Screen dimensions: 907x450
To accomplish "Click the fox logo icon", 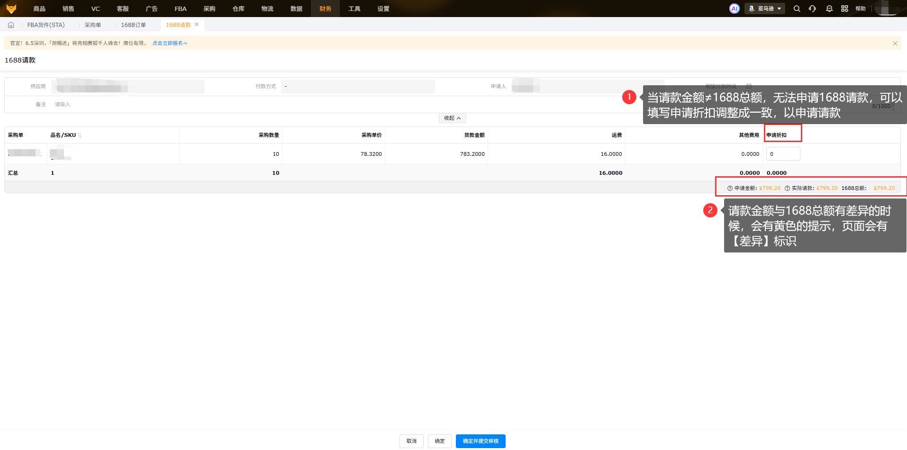I will pyautogui.click(x=11, y=9).
